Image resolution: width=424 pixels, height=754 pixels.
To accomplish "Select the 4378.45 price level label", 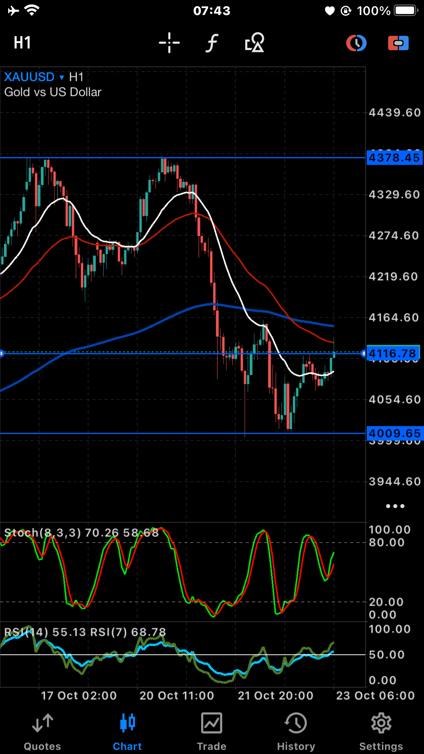I will tap(395, 158).
